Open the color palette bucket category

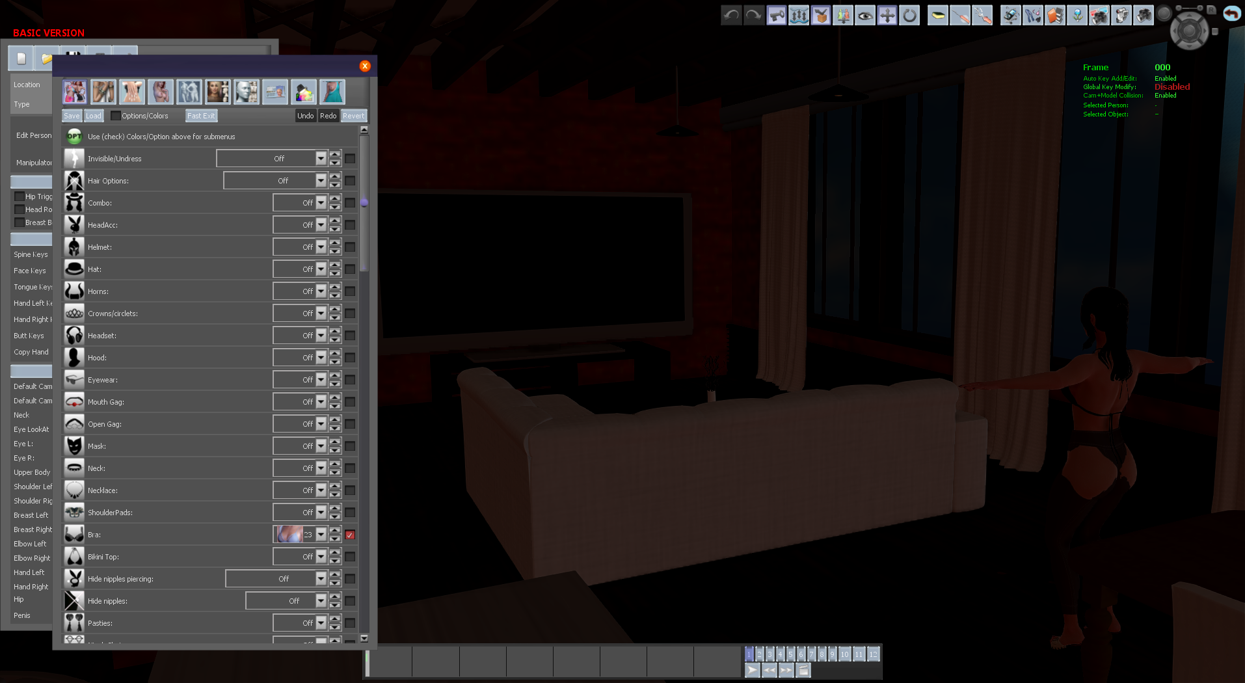pyautogui.click(x=304, y=92)
